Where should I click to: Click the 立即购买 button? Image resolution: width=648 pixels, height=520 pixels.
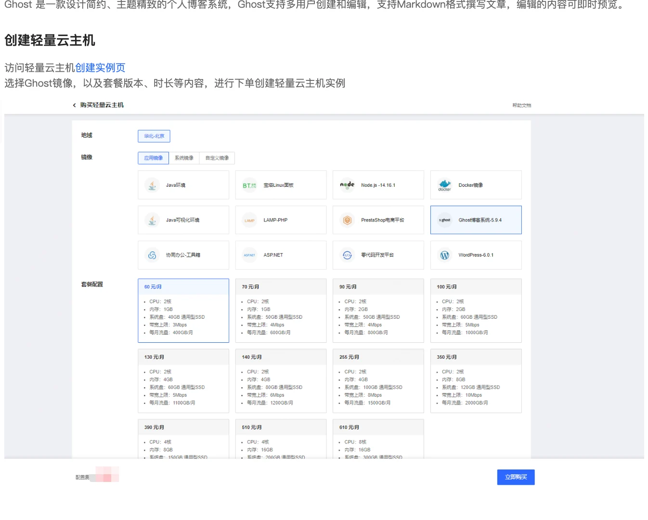click(x=516, y=477)
